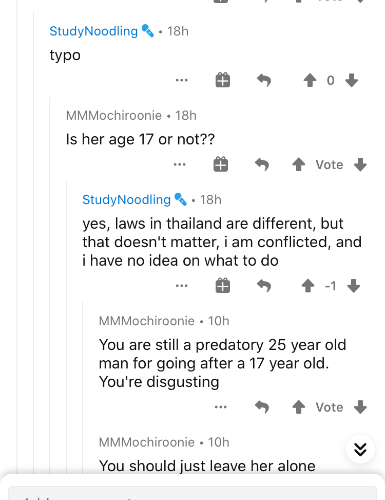Open overflow menu on "Is her age 17" comment
385x500 pixels.
point(180,164)
